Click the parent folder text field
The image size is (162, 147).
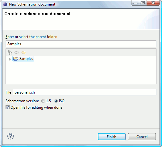coord(81,44)
